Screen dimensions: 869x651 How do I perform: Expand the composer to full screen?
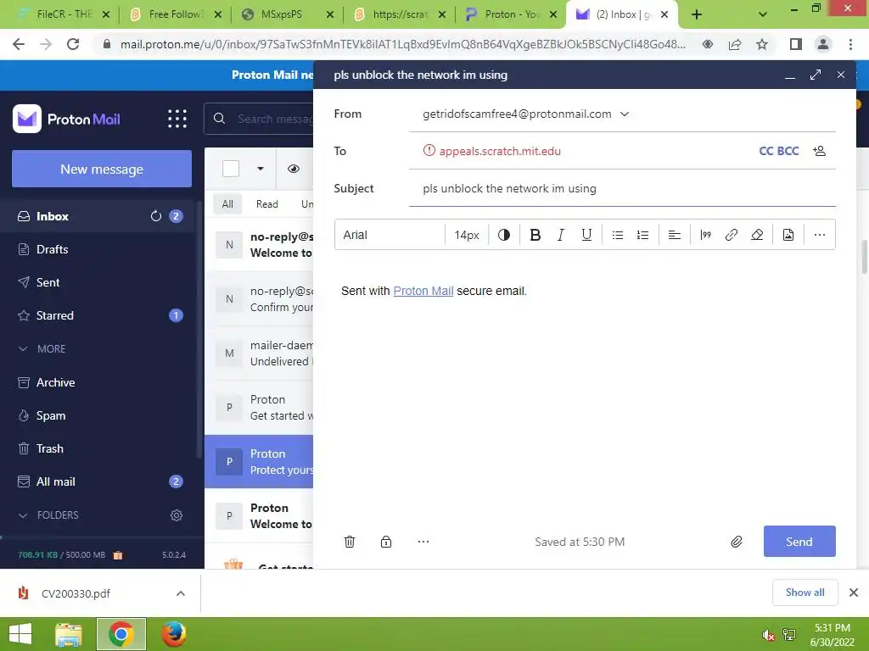click(816, 75)
